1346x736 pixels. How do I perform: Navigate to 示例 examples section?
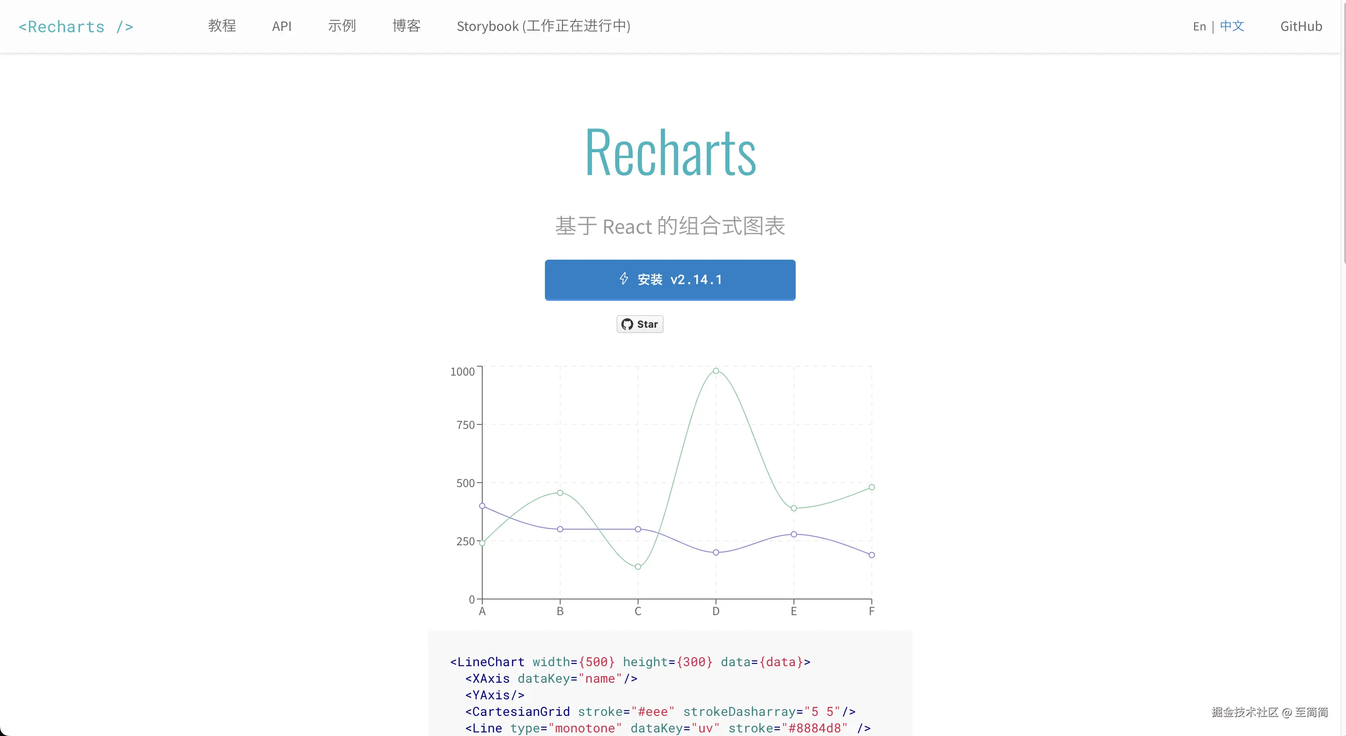pos(342,26)
